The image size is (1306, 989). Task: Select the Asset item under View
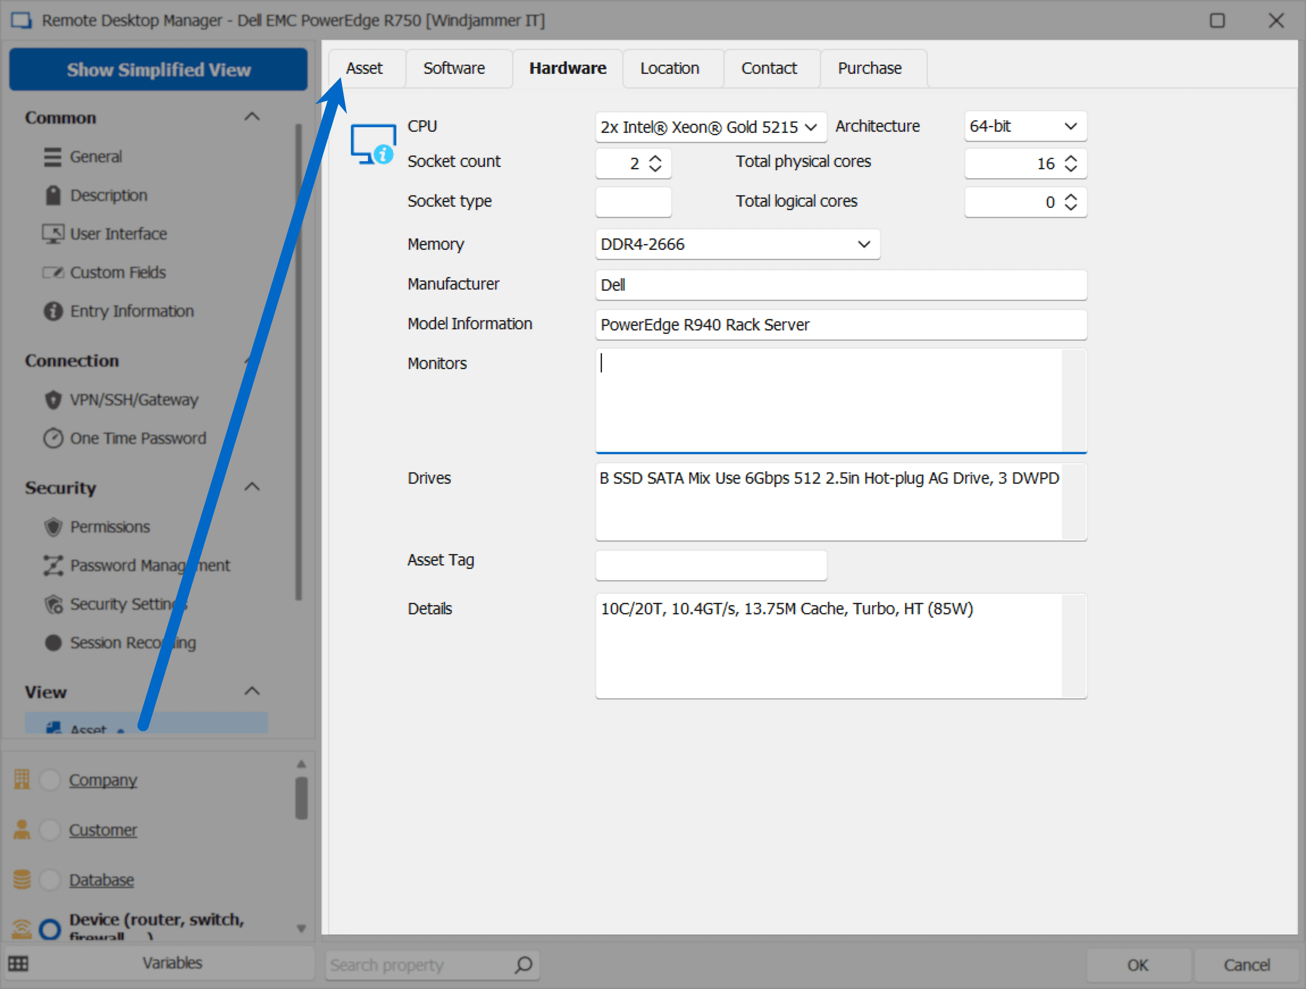pos(146,723)
